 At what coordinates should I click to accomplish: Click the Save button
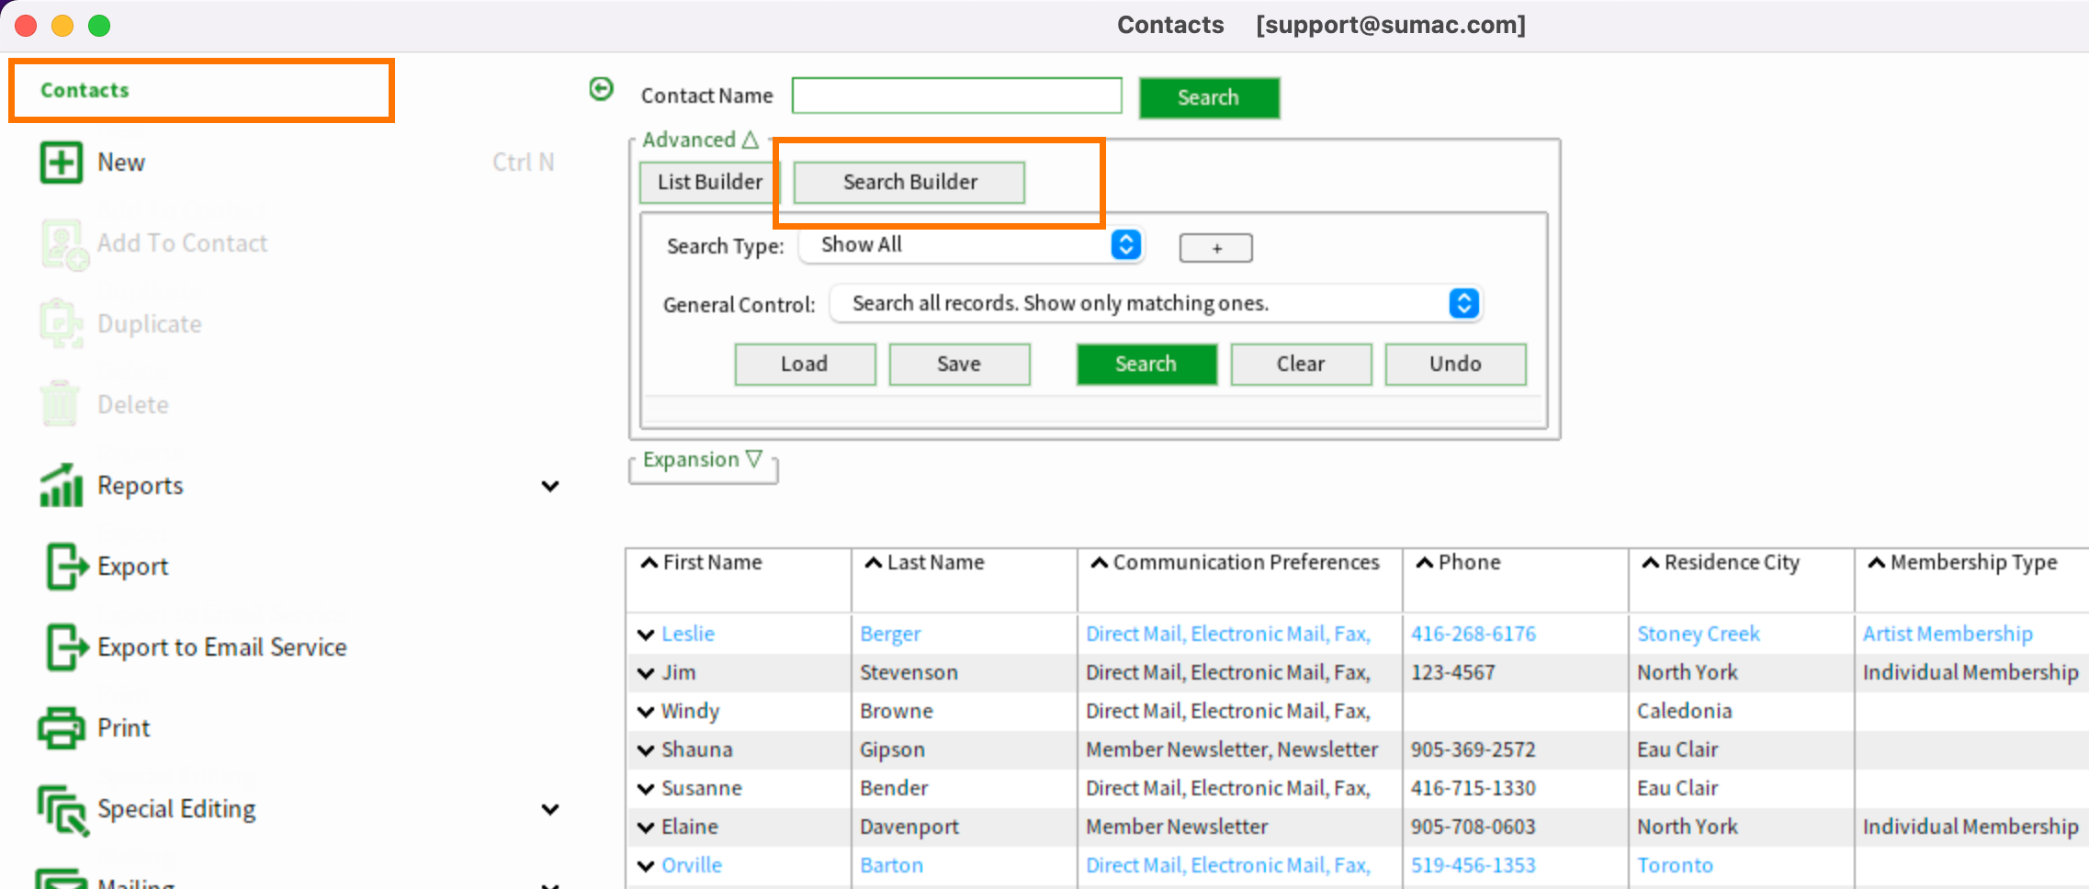[x=959, y=364]
